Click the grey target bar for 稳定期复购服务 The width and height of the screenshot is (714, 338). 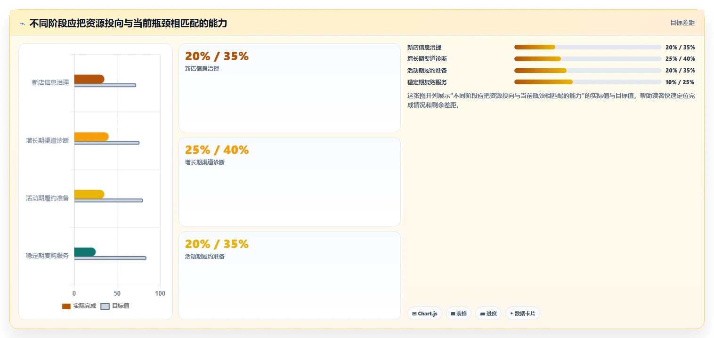pos(110,258)
